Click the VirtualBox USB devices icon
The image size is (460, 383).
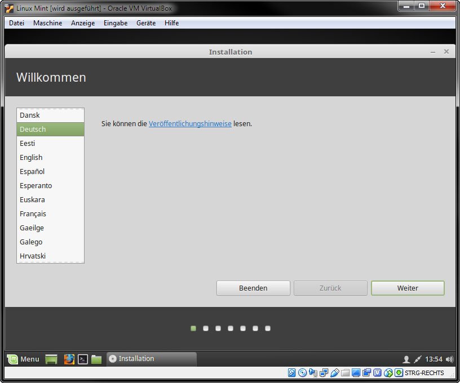coord(334,373)
